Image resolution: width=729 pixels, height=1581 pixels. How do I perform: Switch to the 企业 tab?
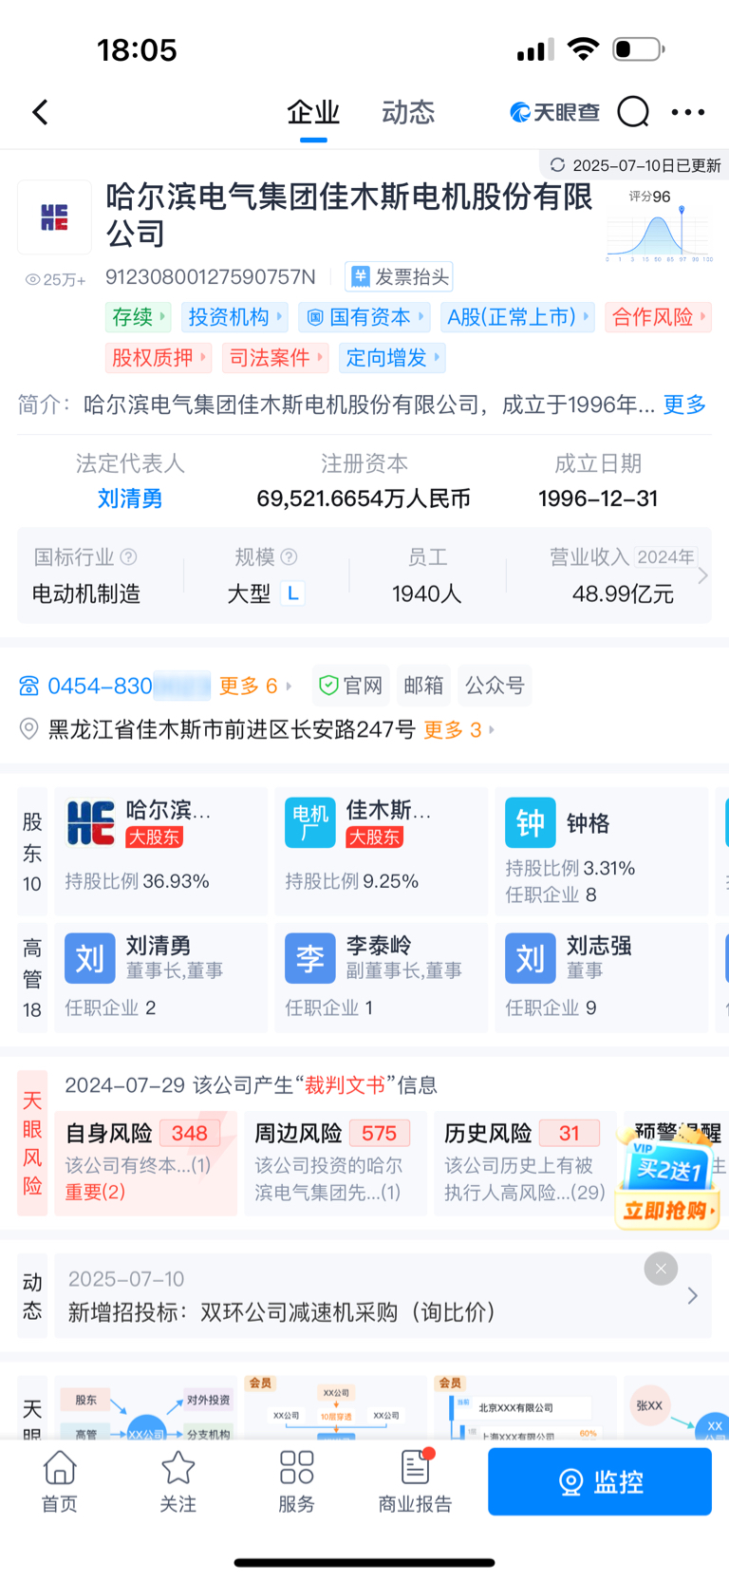pos(313,112)
